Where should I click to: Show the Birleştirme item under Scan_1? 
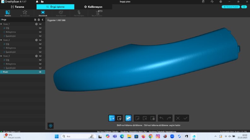[x=40, y=32]
